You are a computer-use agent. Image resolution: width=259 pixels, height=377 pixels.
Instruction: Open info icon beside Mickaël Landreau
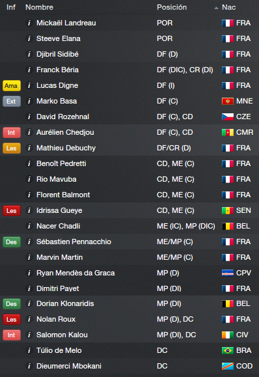(x=29, y=23)
